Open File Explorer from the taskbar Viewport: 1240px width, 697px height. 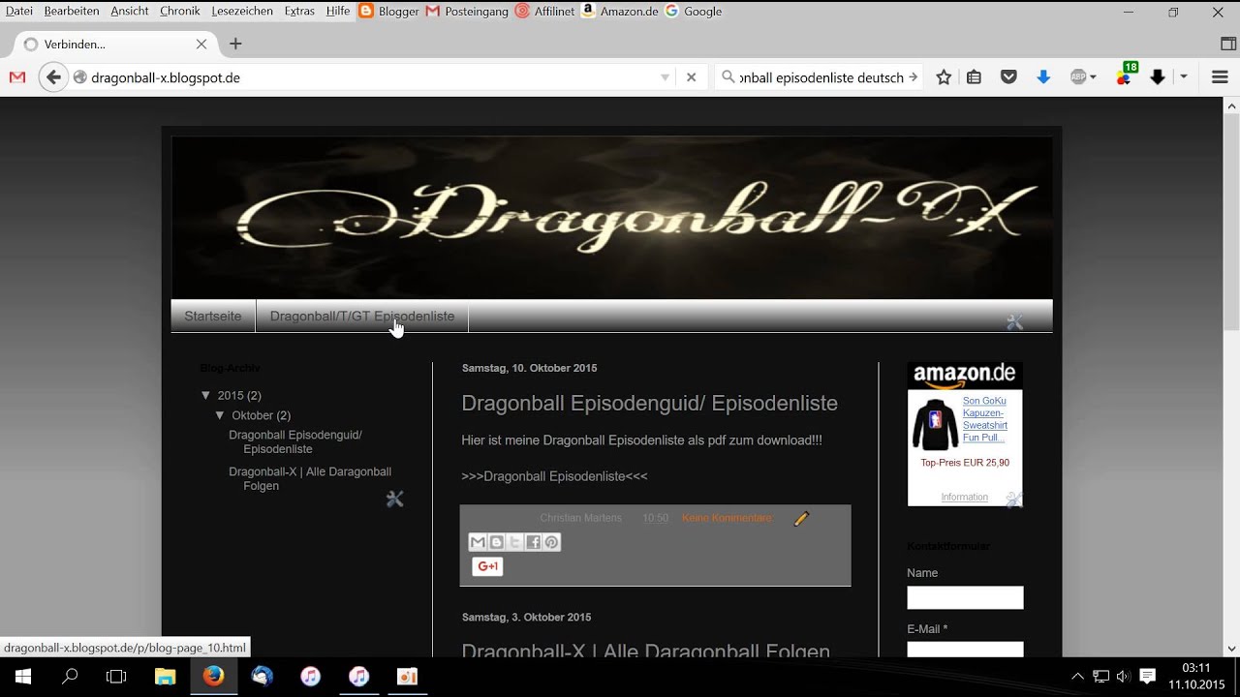click(x=165, y=676)
